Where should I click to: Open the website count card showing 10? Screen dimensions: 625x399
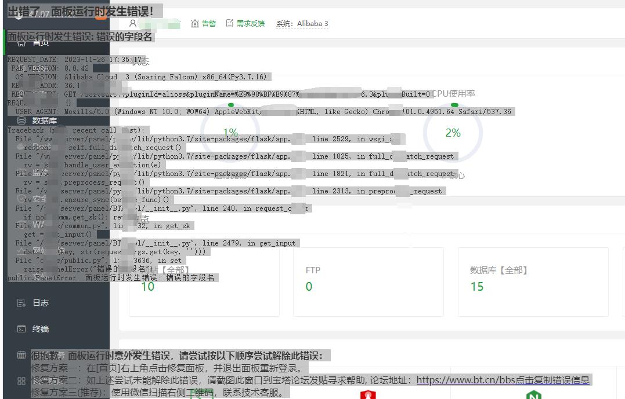point(204,281)
